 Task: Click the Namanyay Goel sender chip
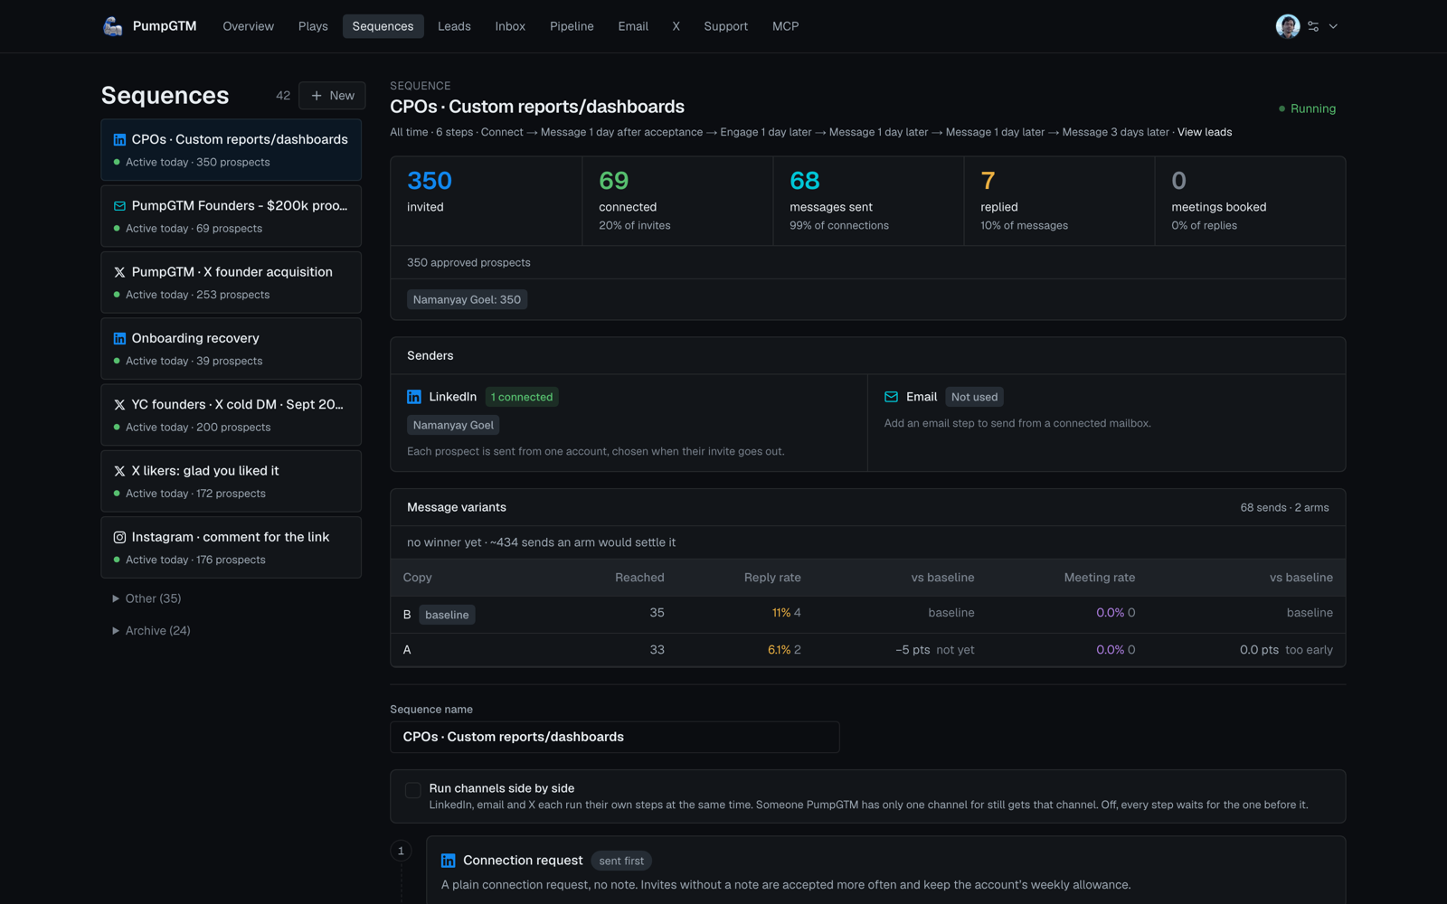pos(453,425)
